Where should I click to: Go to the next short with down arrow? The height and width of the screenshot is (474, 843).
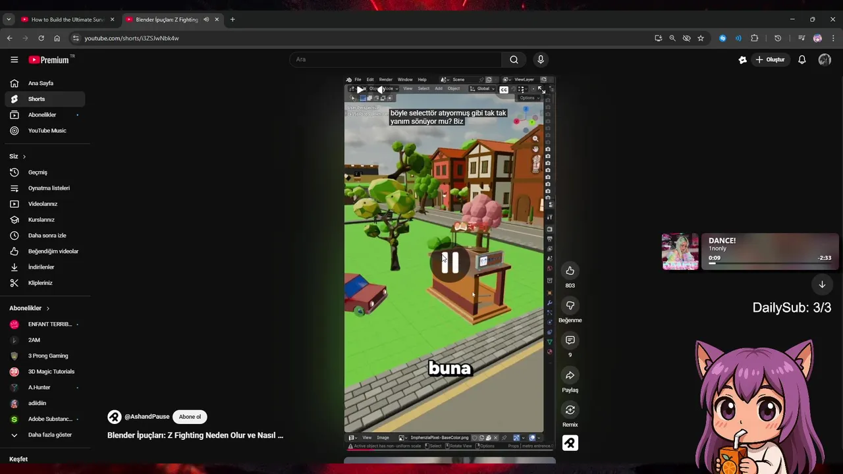tap(822, 284)
